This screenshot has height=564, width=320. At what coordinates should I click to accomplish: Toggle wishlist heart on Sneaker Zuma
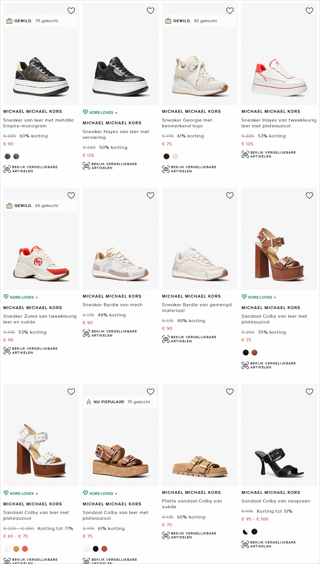(71, 195)
